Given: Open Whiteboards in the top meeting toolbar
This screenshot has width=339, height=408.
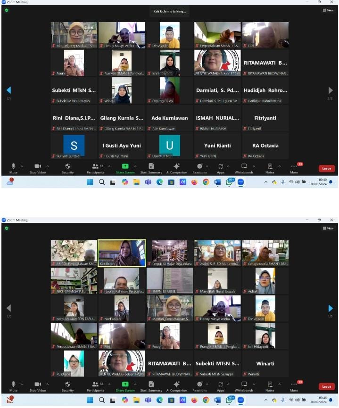Looking at the screenshot, I should coord(244,168).
